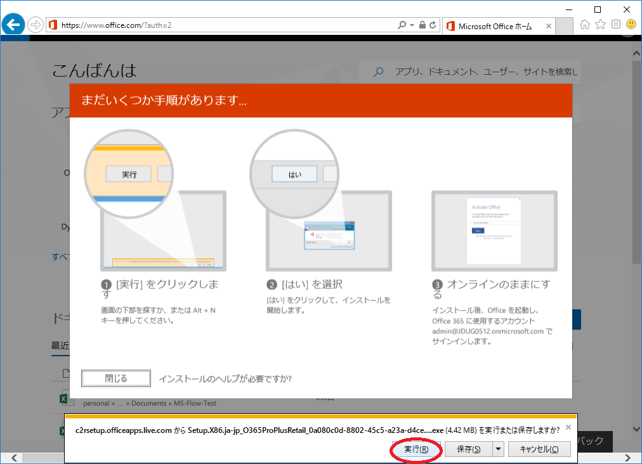Click キャンセル(C) in the download bar
This screenshot has width=642, height=464.
pos(539,449)
